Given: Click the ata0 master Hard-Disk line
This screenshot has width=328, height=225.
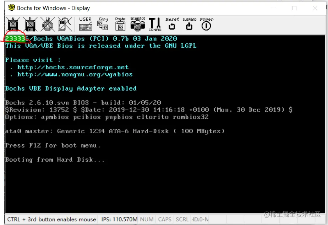Looking at the screenshot, I should click(x=115, y=131).
